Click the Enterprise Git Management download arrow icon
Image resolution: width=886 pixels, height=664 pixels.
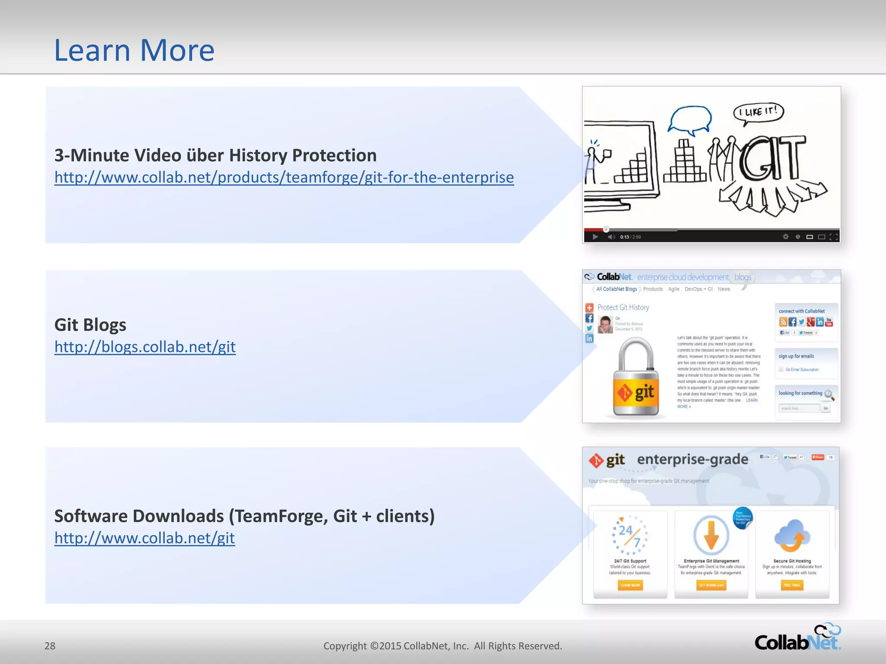711,535
